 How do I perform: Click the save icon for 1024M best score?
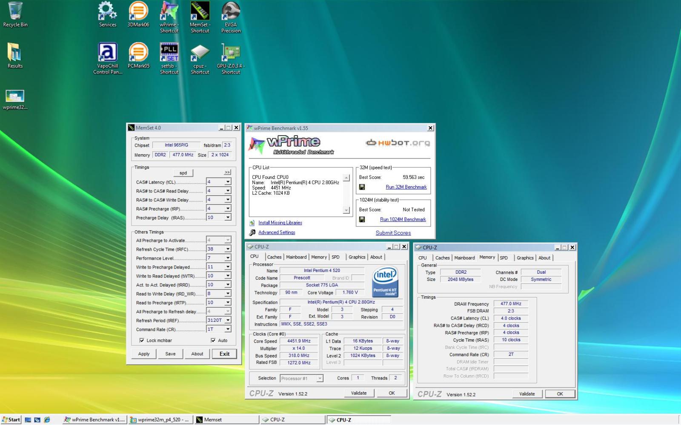tap(362, 219)
